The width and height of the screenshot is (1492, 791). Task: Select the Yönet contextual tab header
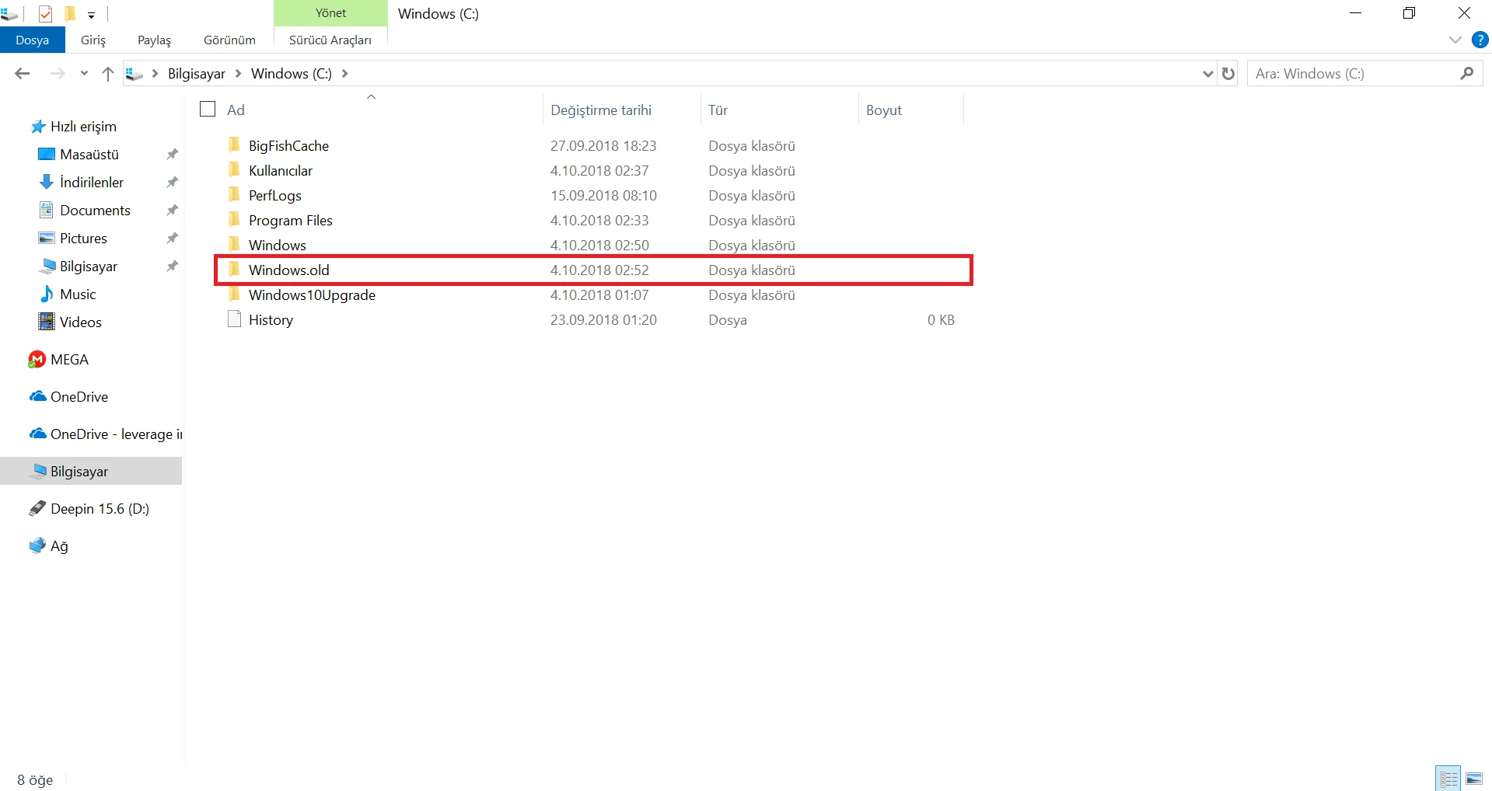click(330, 13)
